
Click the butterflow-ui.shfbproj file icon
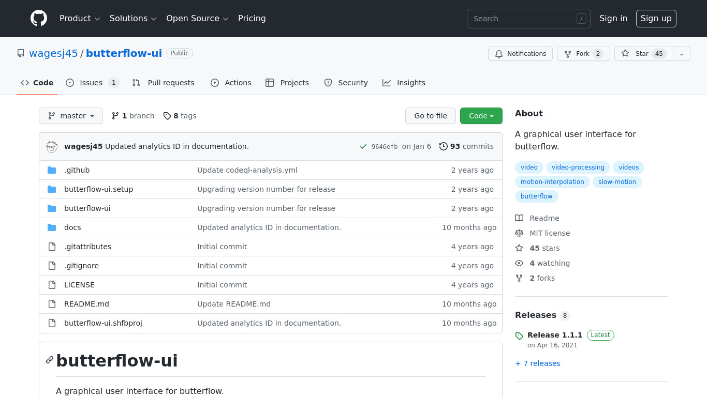tap(52, 323)
